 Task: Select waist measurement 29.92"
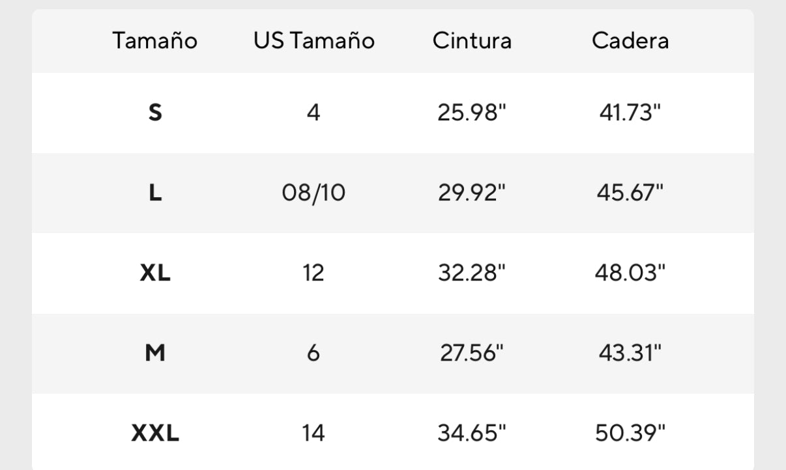pyautogui.click(x=472, y=193)
